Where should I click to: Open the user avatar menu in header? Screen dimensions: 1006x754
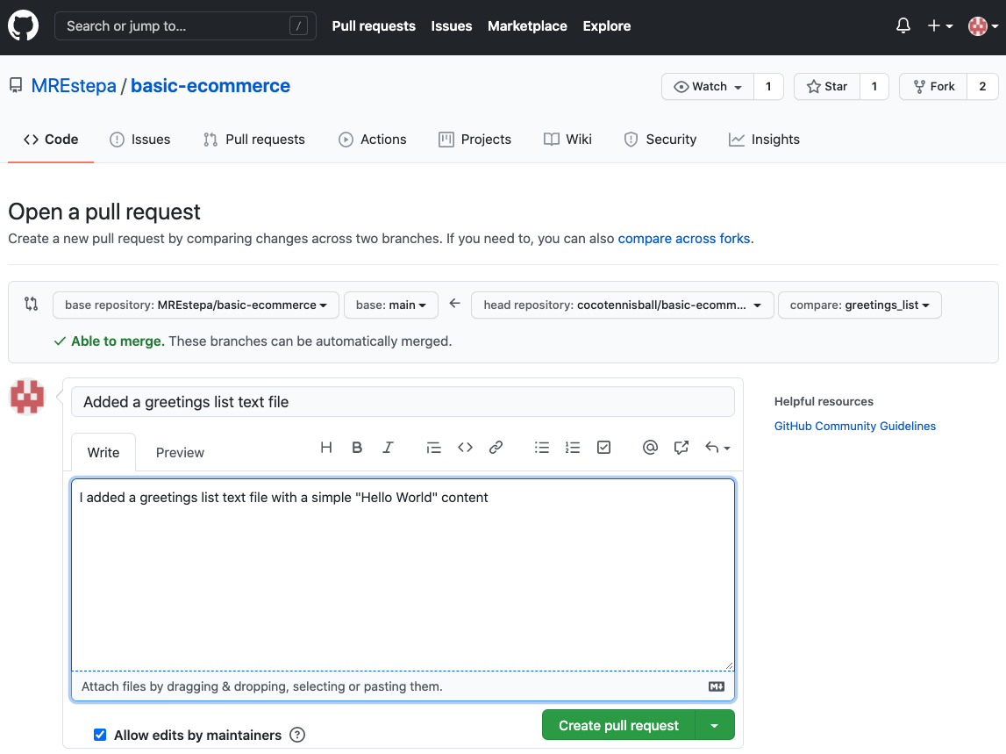(983, 25)
